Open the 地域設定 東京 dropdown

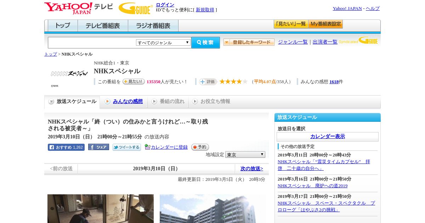coord(245,155)
